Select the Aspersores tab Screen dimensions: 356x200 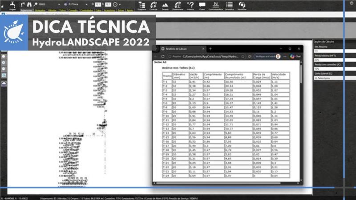27,10
